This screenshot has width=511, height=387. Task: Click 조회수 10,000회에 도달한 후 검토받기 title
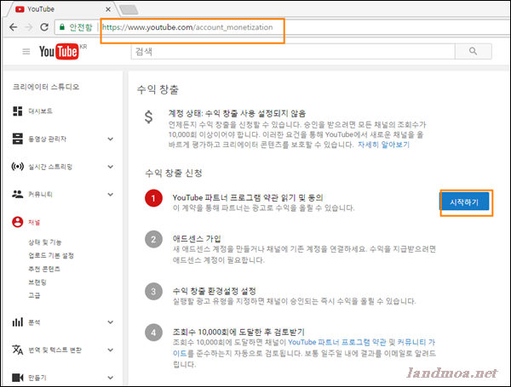(238, 332)
